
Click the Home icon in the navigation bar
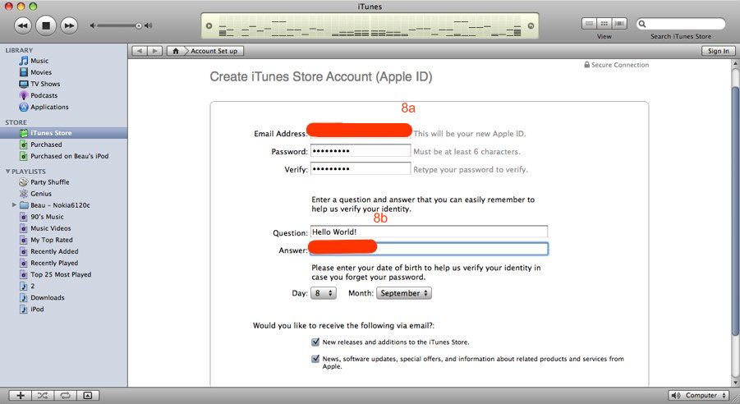pyautogui.click(x=176, y=51)
